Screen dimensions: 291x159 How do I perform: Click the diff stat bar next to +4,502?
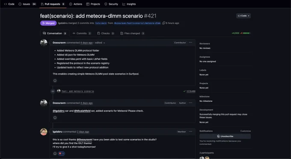246,33
